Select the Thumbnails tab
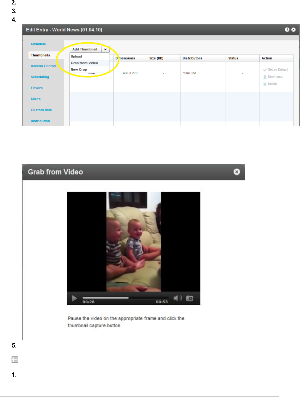The image size is (300, 397). (40, 55)
